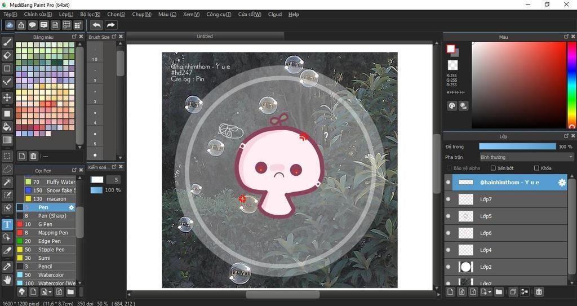577x306 pixels.
Task: Select the Watercolor brush
Action: pos(46,275)
